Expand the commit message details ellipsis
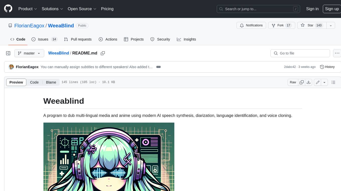This screenshot has height=191, width=341. click(x=158, y=67)
